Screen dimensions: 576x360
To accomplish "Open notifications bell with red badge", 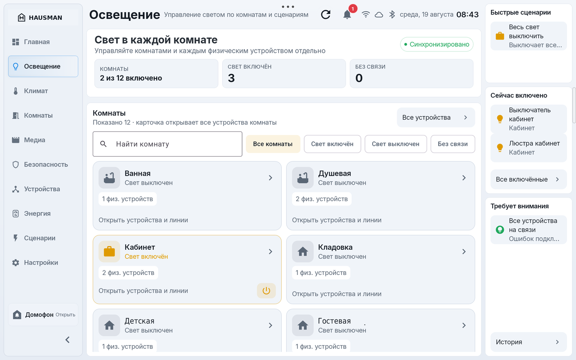I will click(347, 14).
